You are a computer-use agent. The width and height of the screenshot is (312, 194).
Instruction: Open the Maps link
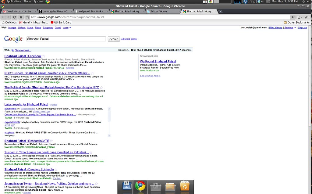pos(30,28)
